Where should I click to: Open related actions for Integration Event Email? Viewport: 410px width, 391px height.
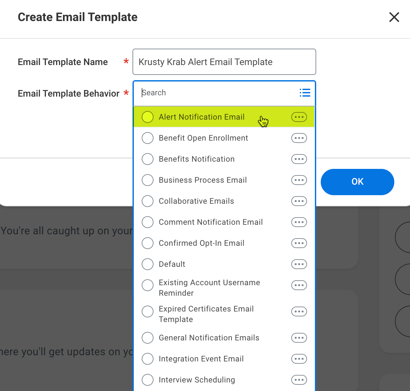pos(299,359)
